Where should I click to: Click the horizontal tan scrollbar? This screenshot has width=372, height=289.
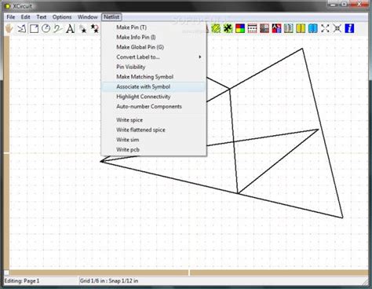coord(189,273)
